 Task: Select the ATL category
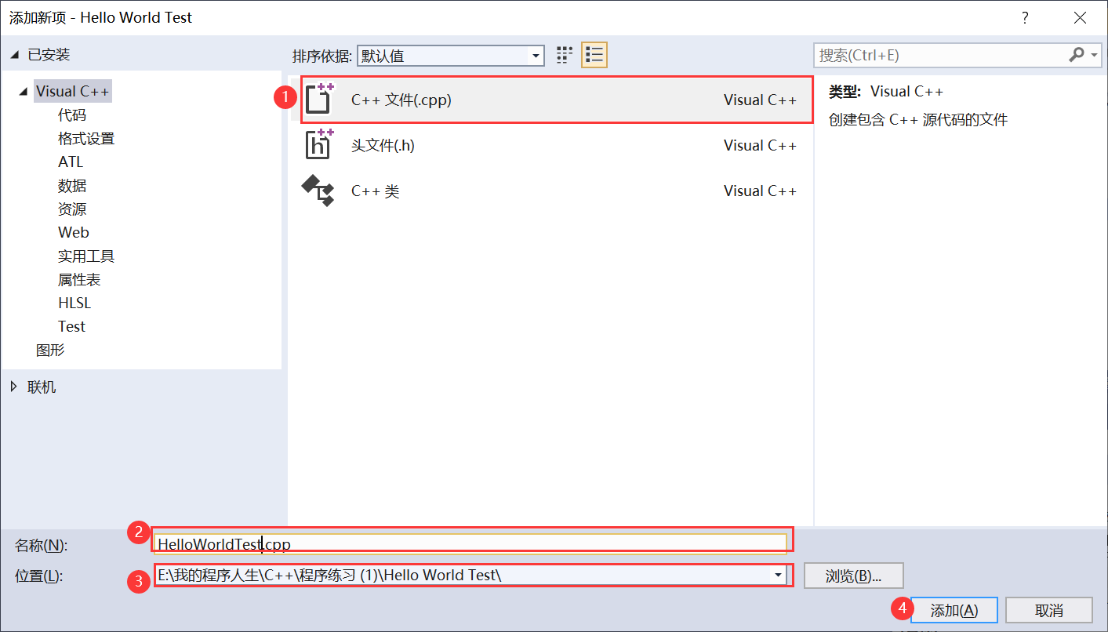pyautogui.click(x=71, y=162)
